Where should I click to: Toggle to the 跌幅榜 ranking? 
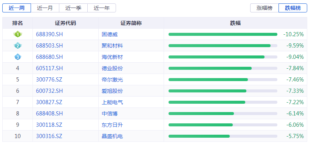293,8
